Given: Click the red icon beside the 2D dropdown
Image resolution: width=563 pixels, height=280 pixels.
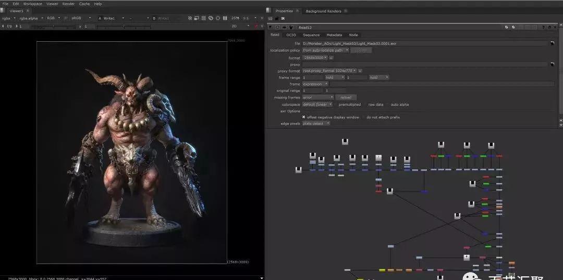Looking at the screenshot, I should click(256, 26).
